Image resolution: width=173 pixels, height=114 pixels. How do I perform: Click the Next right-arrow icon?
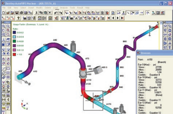[118, 18]
